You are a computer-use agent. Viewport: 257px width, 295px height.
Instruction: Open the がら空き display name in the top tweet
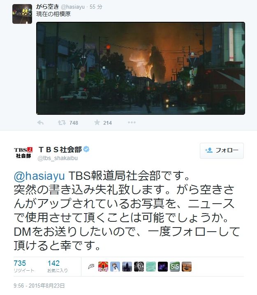[x=48, y=7]
